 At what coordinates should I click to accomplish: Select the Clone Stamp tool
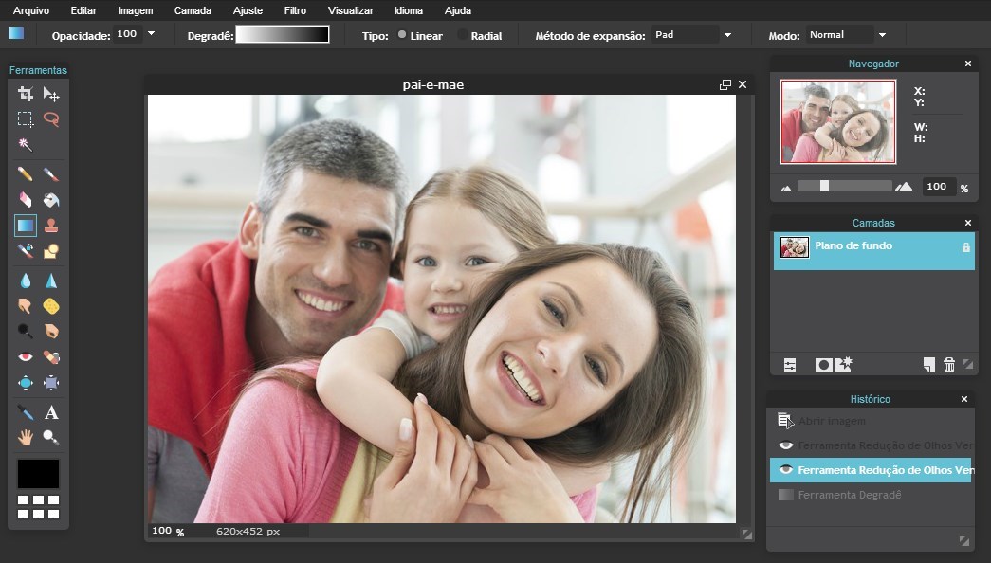click(x=51, y=225)
